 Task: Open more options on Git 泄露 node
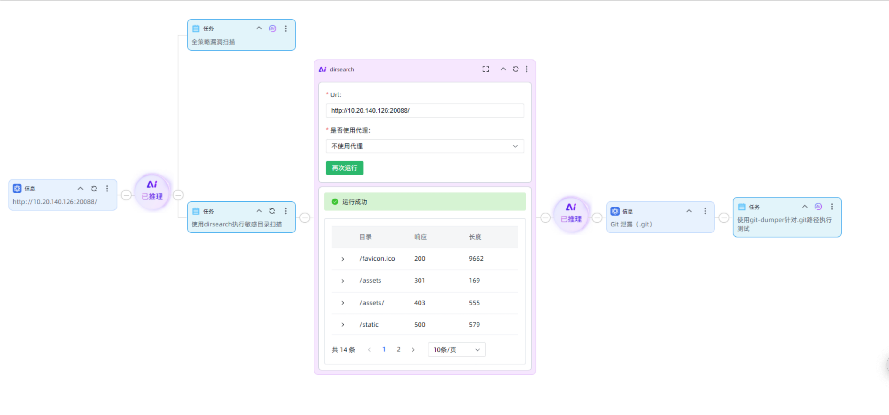(x=705, y=211)
